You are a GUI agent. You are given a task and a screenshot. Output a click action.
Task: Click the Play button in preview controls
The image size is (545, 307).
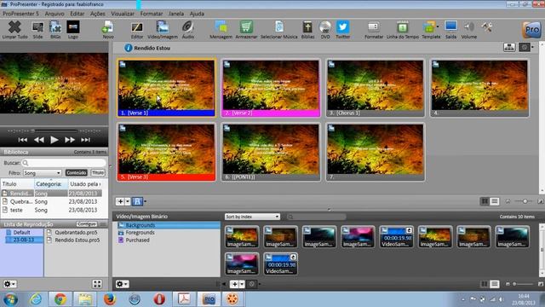54,140
